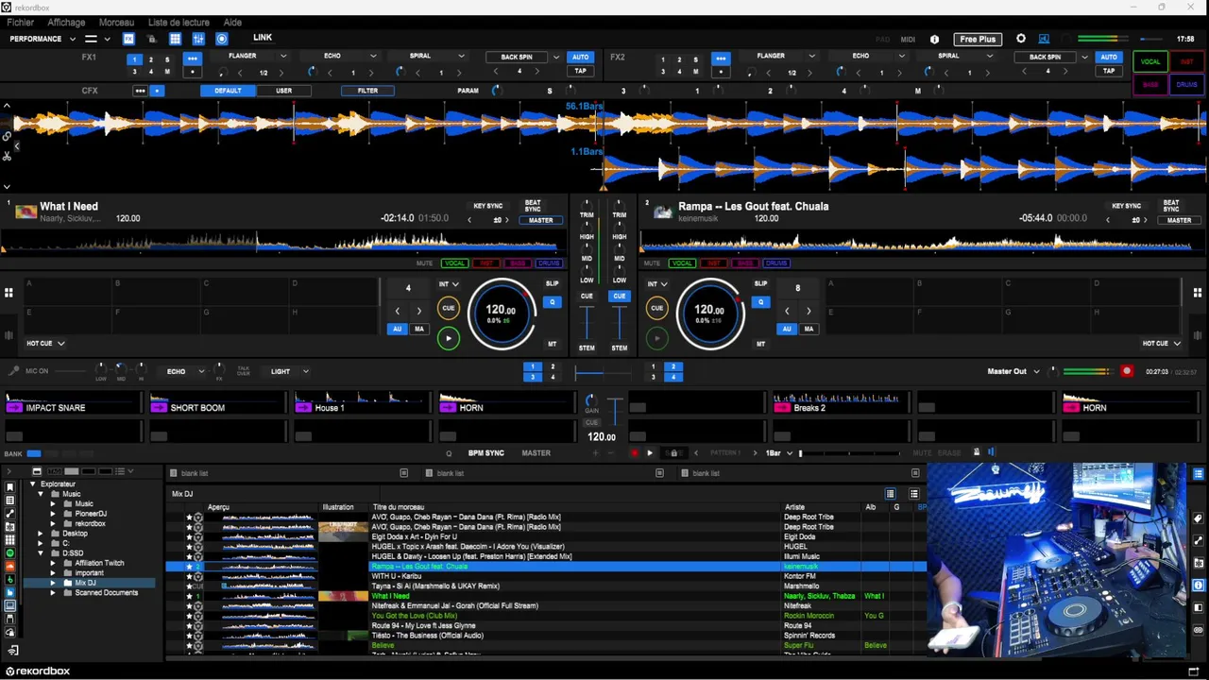Screen dimensions: 1209x680
Task: Click the microphone icon beside MIC ON
Action: click(x=13, y=371)
